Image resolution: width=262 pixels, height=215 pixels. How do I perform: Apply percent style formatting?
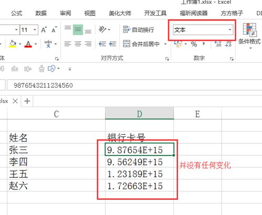(194, 44)
